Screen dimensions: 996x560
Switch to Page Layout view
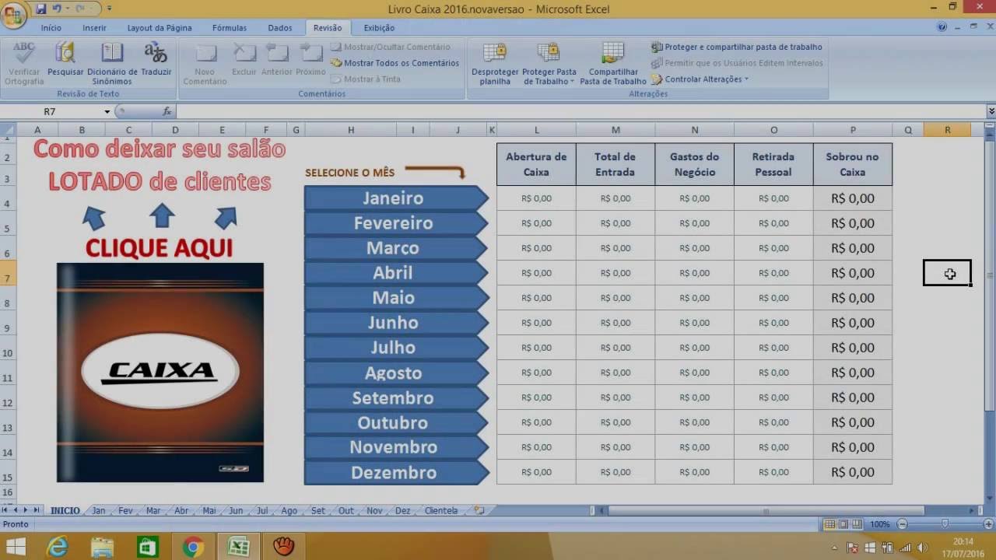843,524
